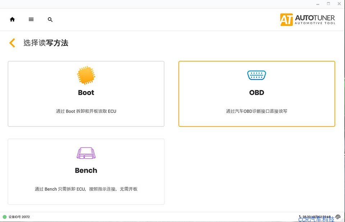Click the AUTOTUNER Automotive Tool wordmark
Image resolution: width=345 pixels, height=222 pixels.
[x=315, y=19]
